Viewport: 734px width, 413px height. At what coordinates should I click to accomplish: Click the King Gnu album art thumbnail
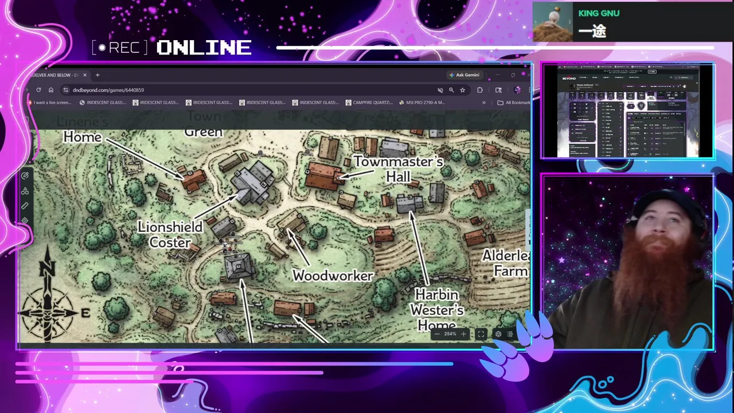click(x=552, y=22)
